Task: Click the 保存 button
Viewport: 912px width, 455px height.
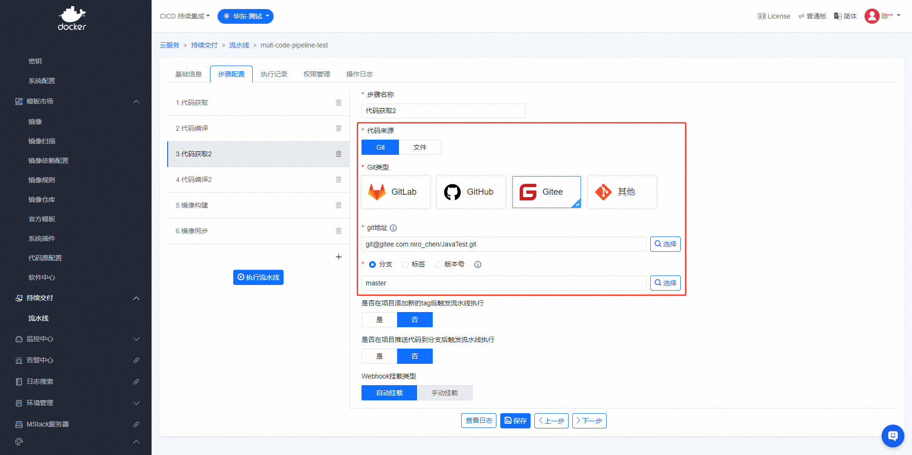Action: [x=515, y=421]
